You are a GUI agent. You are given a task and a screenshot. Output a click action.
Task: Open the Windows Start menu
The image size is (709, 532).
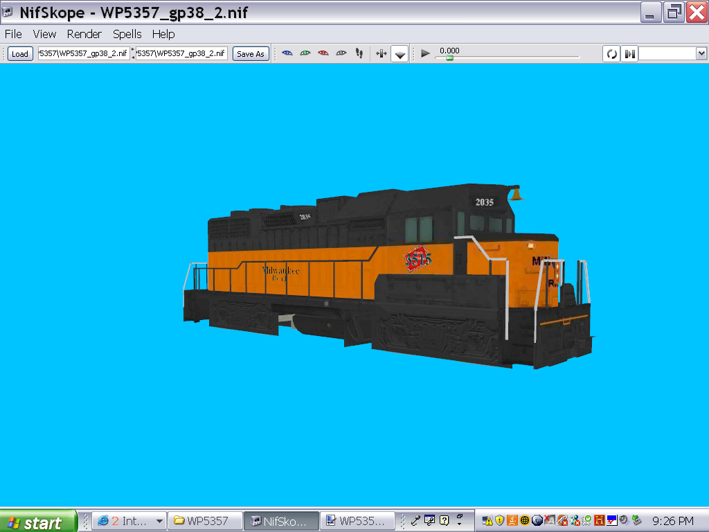pyautogui.click(x=38, y=522)
